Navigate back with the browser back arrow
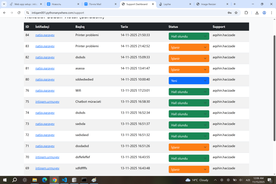This screenshot has width=276, height=184. [x=4, y=13]
